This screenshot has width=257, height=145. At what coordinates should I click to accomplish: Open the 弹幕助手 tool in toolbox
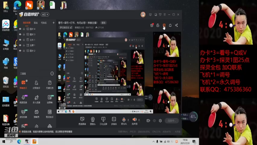[23, 84]
